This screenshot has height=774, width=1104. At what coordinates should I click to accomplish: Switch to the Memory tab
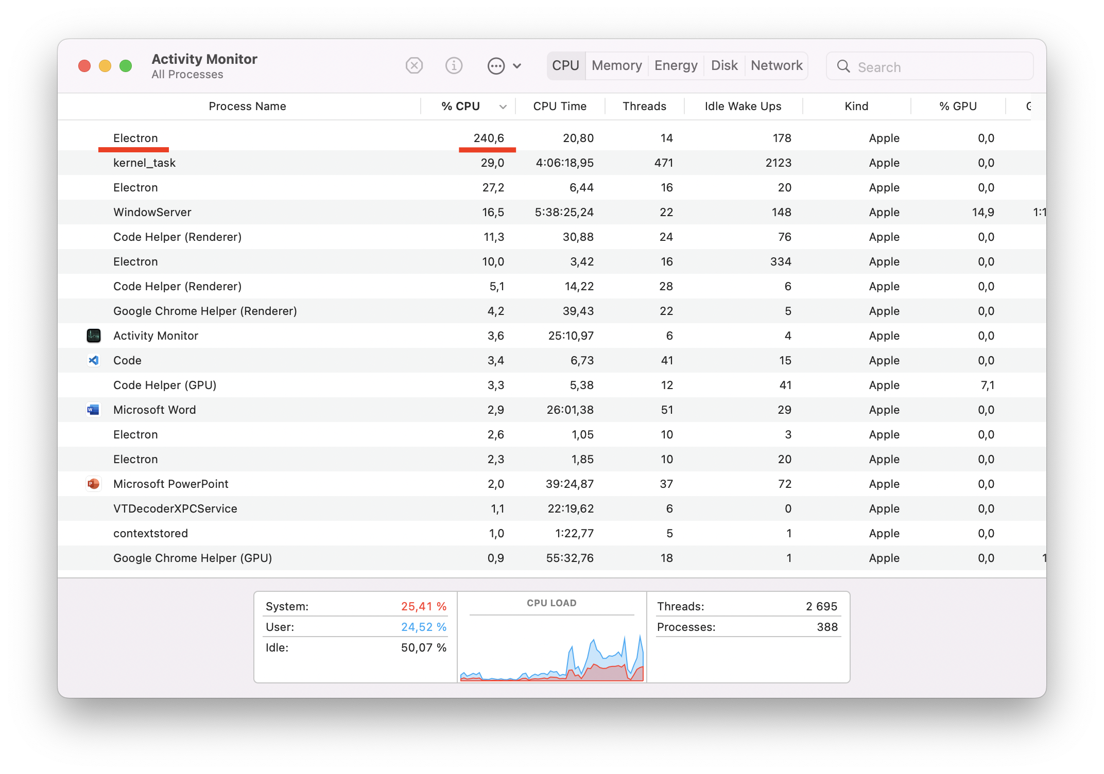616,66
